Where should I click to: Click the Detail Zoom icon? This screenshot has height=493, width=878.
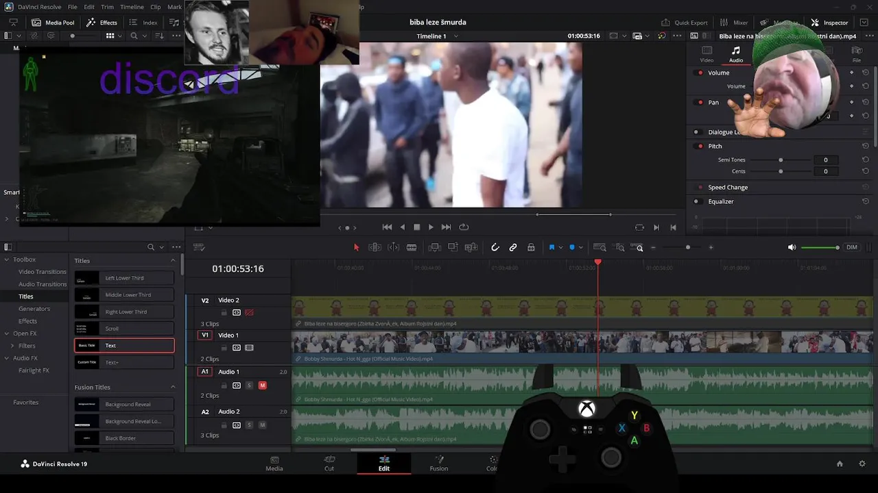619,247
